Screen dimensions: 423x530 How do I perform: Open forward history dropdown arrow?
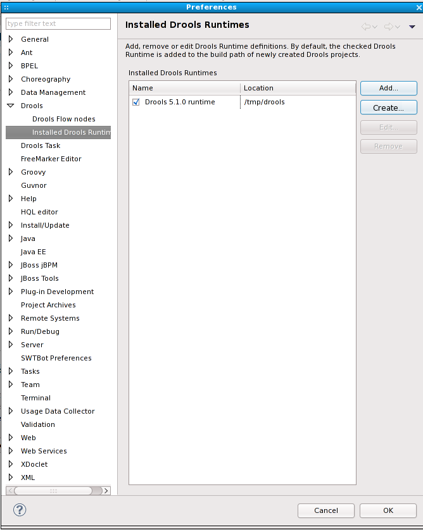tap(398, 27)
